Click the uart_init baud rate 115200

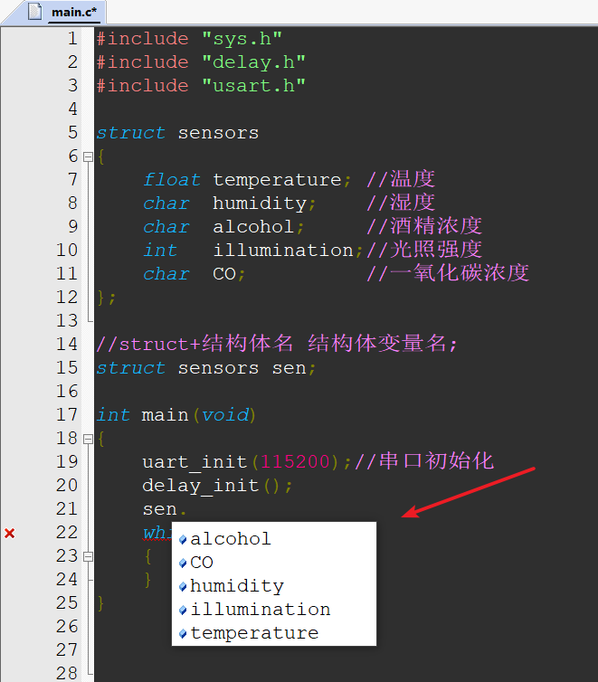tap(295, 462)
